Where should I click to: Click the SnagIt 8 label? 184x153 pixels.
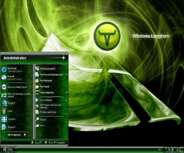tap(11, 103)
